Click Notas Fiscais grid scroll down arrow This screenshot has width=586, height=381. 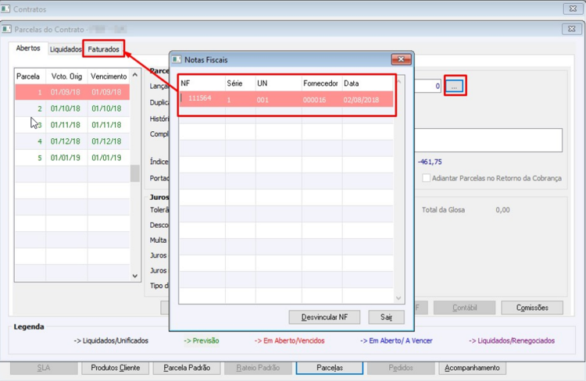coord(398,298)
